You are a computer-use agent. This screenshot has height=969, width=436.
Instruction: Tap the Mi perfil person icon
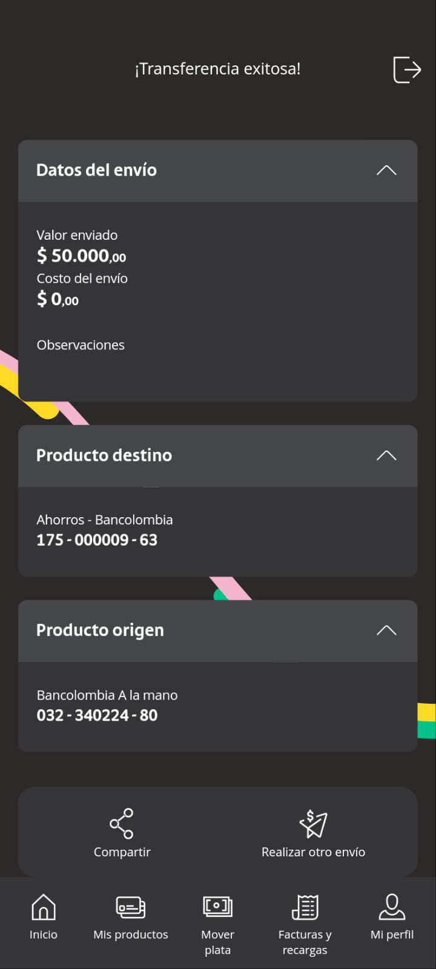392,907
